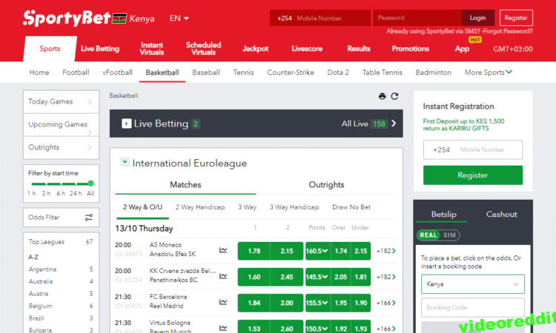Click the SportyBet logo
This screenshot has width=556, height=333.
click(x=67, y=18)
